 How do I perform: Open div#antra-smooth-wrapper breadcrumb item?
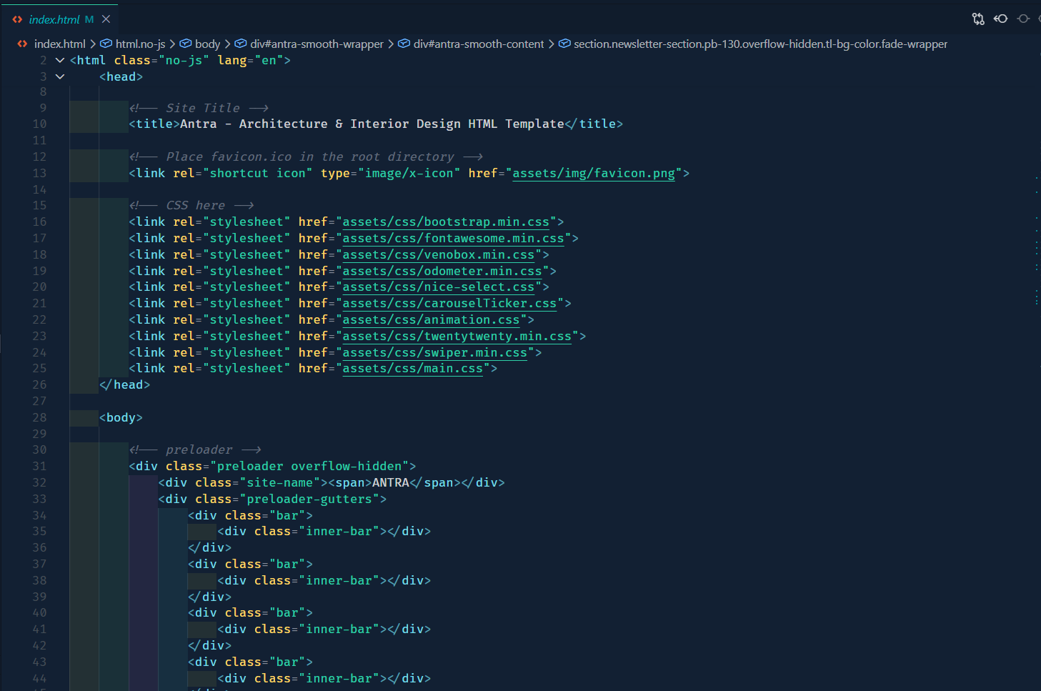pos(317,44)
